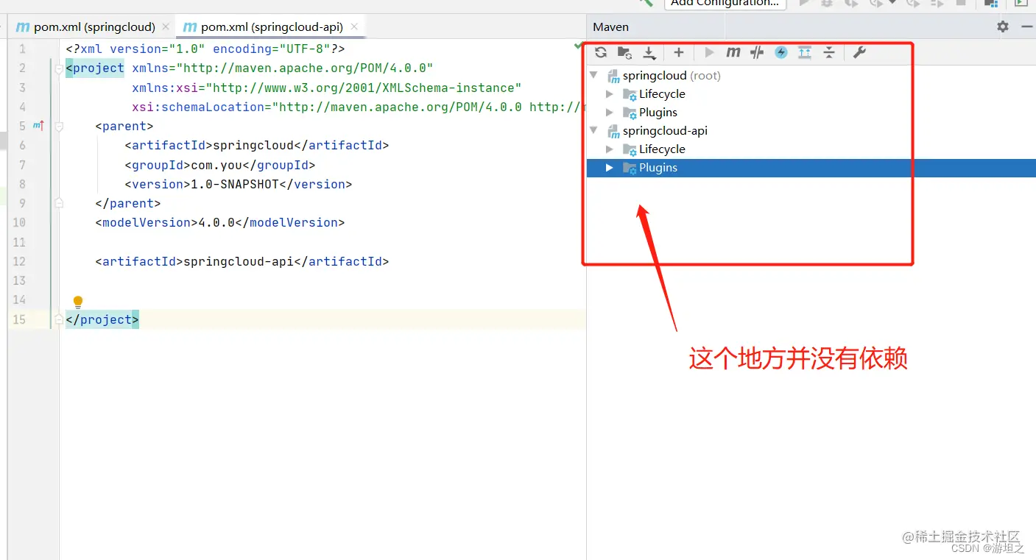The width and height of the screenshot is (1036, 560).
Task: Click line number 13 in gutter
Action: [x=19, y=280]
